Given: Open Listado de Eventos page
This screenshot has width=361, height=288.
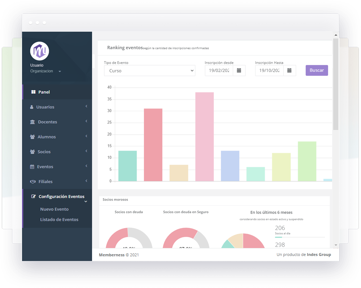Looking at the screenshot, I should pyautogui.click(x=59, y=220).
